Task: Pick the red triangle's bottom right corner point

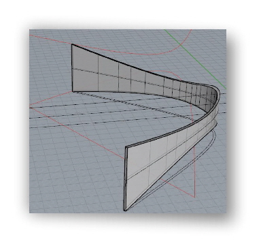Action: pos(194,197)
